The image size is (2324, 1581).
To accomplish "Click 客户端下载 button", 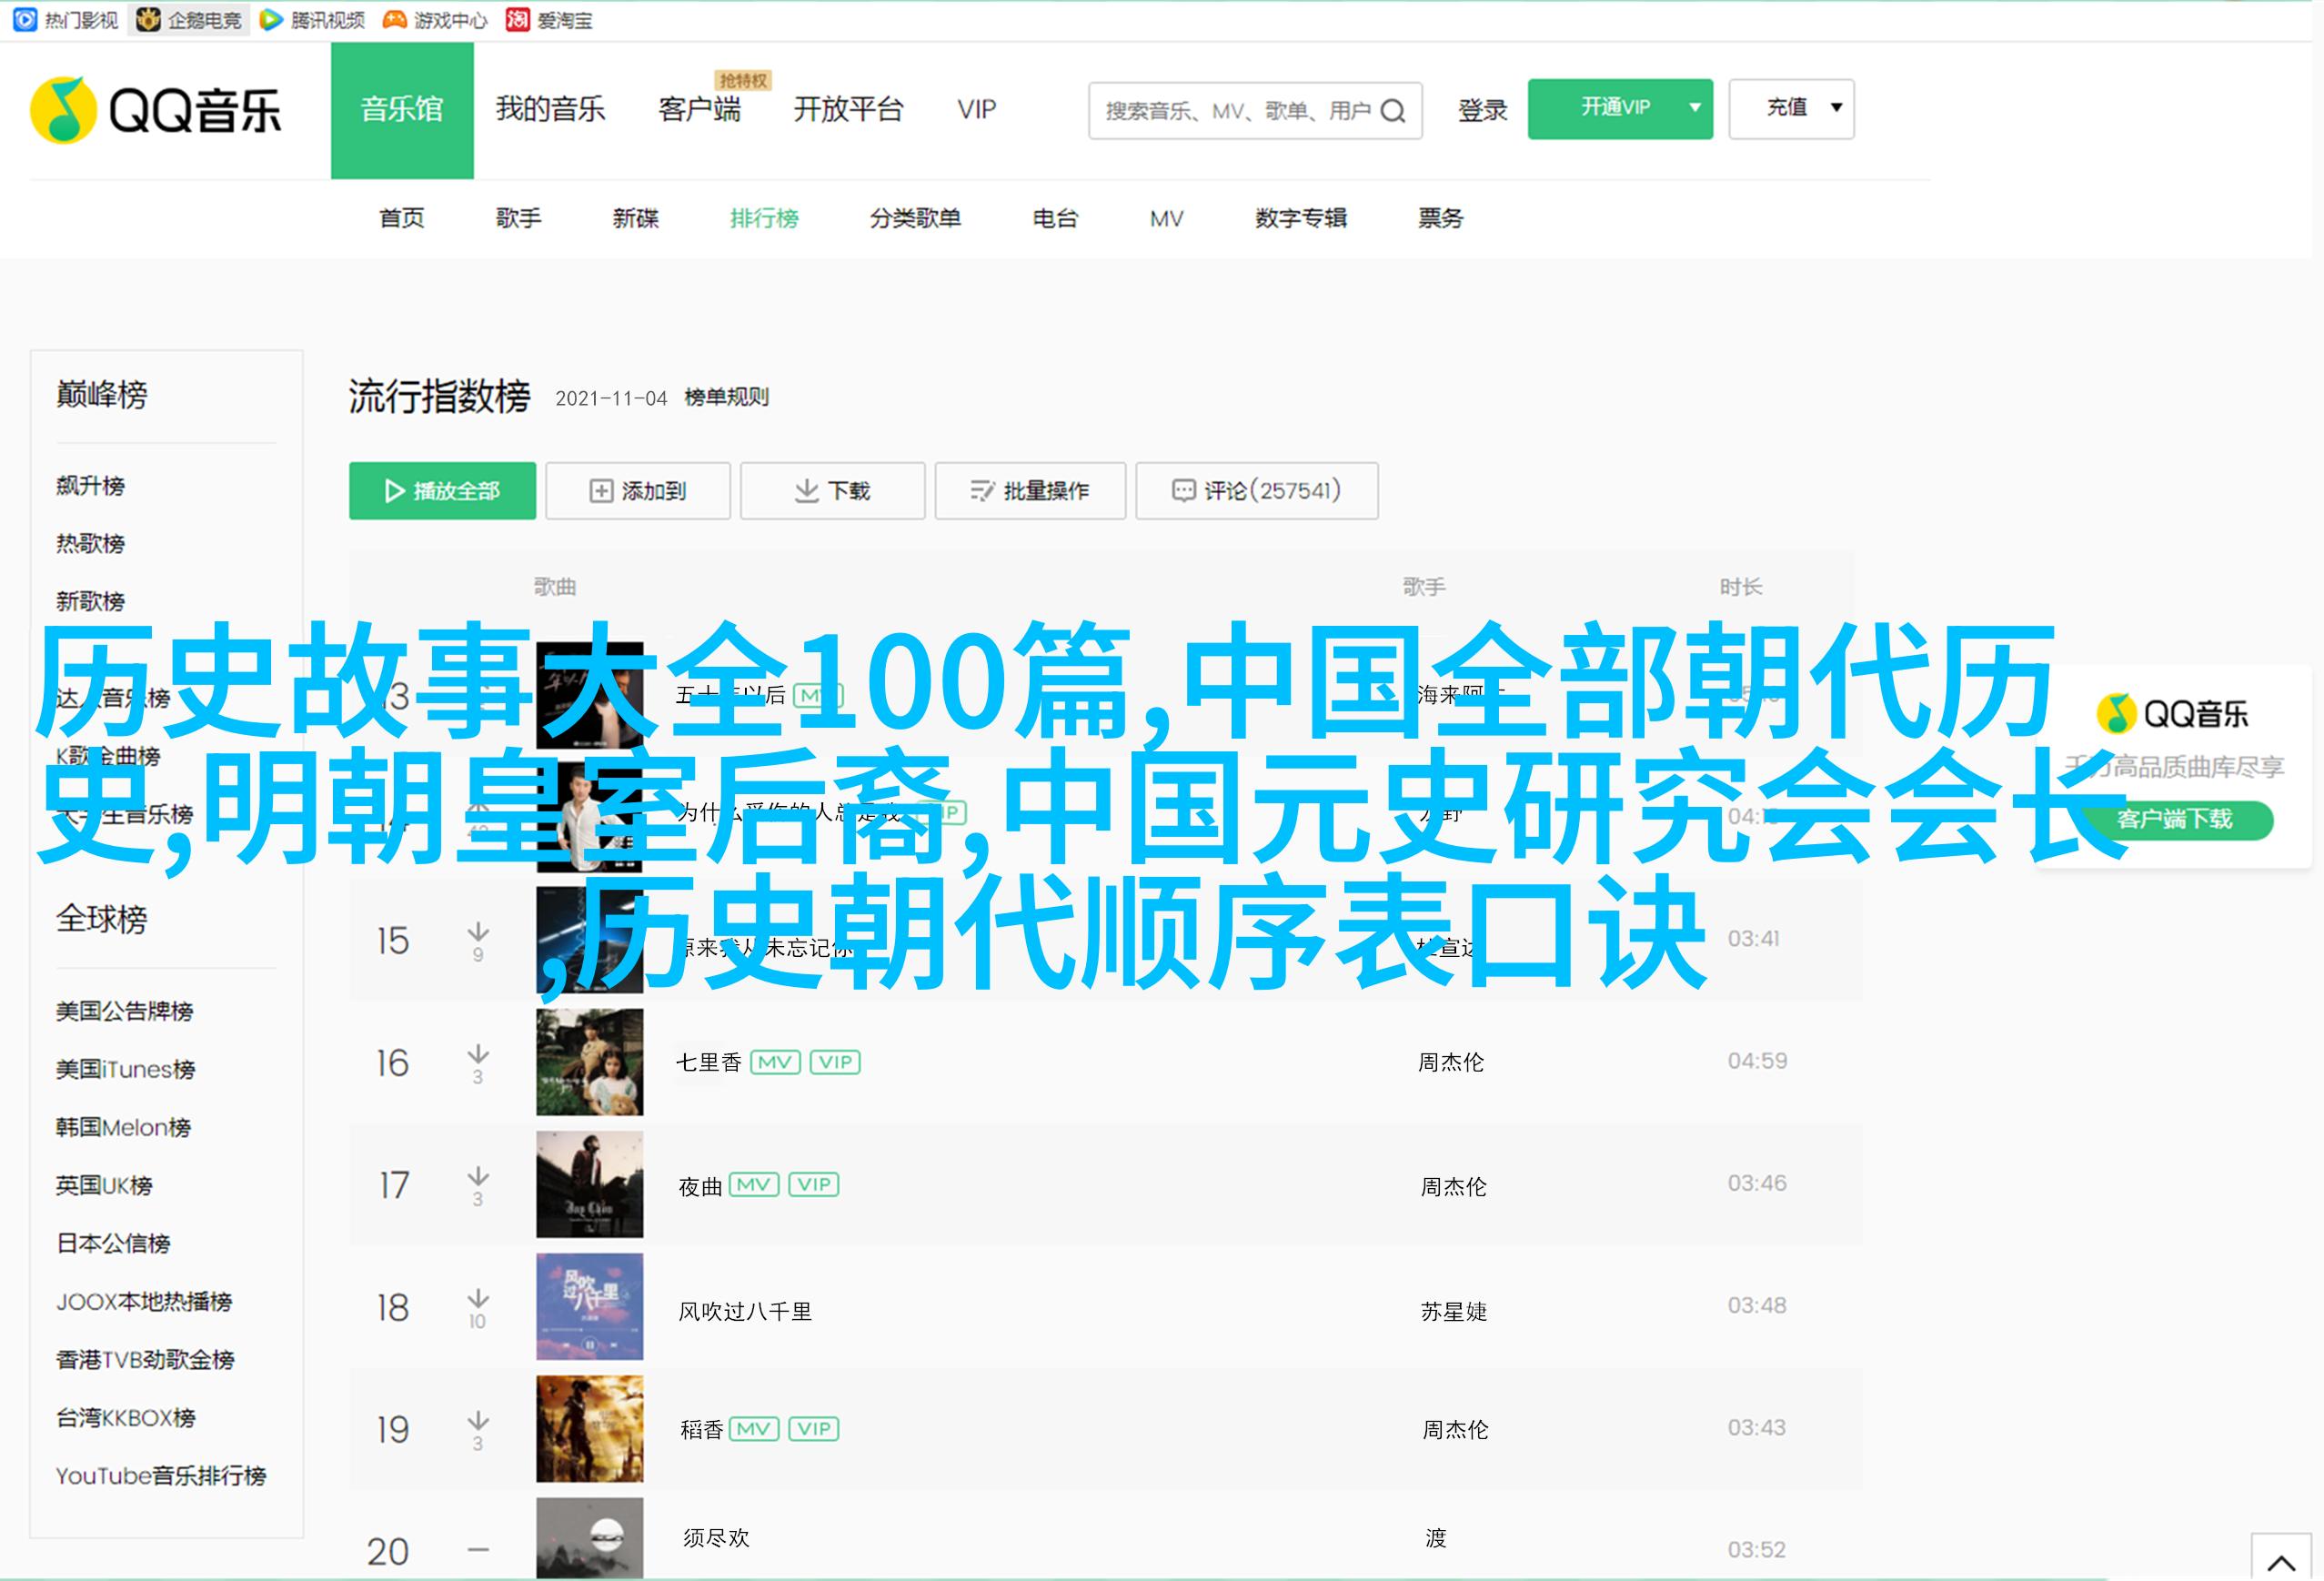I will [x=2174, y=819].
